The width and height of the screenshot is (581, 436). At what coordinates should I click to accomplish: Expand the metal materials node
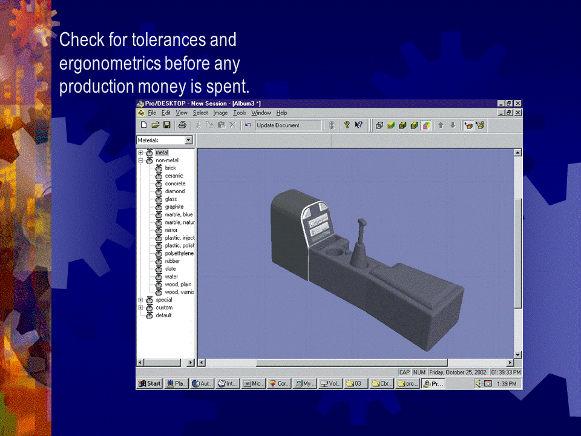pos(140,153)
